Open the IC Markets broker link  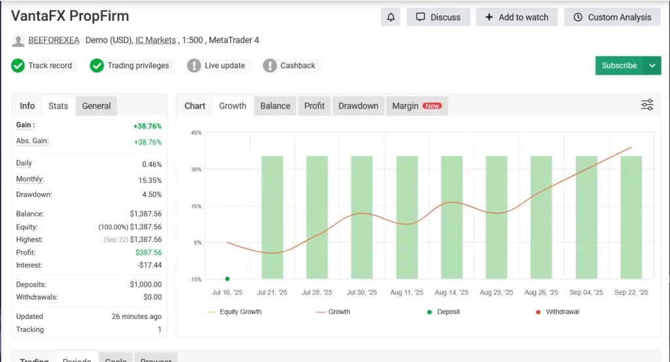(x=156, y=41)
